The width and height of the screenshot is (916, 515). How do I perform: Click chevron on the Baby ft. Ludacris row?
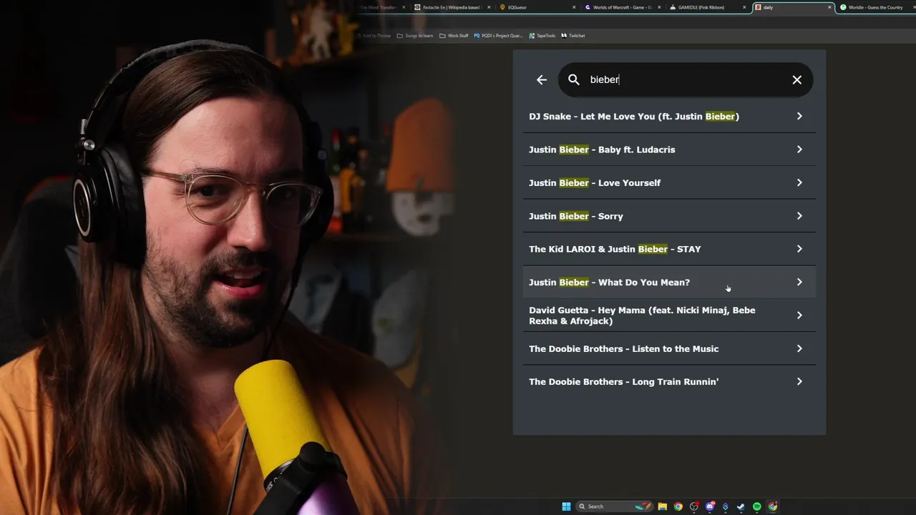[x=799, y=149]
